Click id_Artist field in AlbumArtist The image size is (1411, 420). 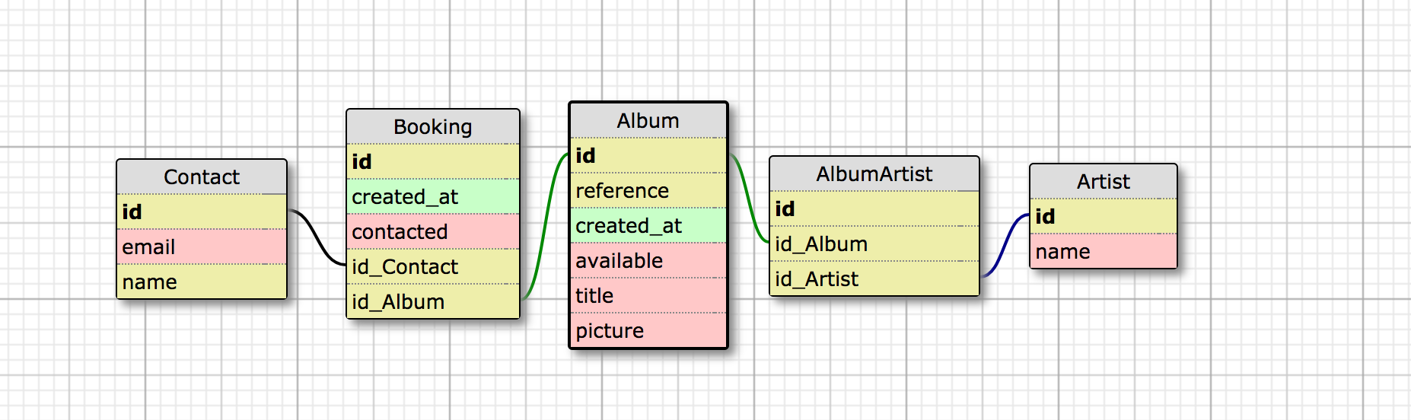pyautogui.click(x=874, y=278)
